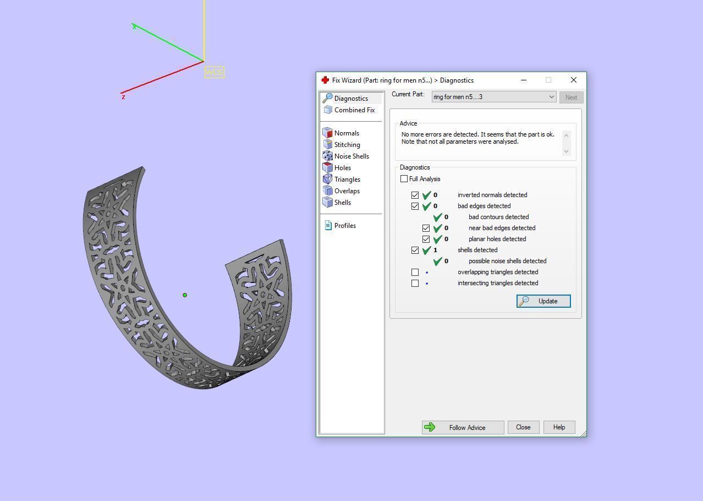Open the Triangles page
703x501 pixels.
[347, 179]
